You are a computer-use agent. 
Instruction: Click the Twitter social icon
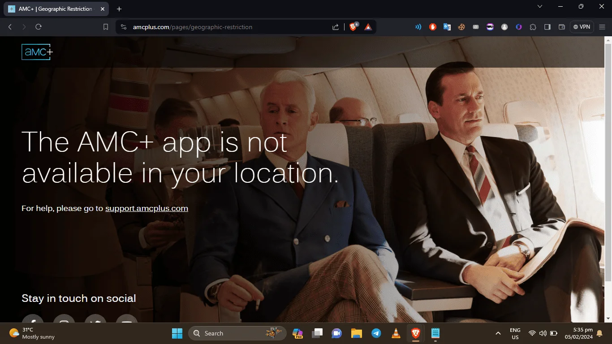click(95, 318)
